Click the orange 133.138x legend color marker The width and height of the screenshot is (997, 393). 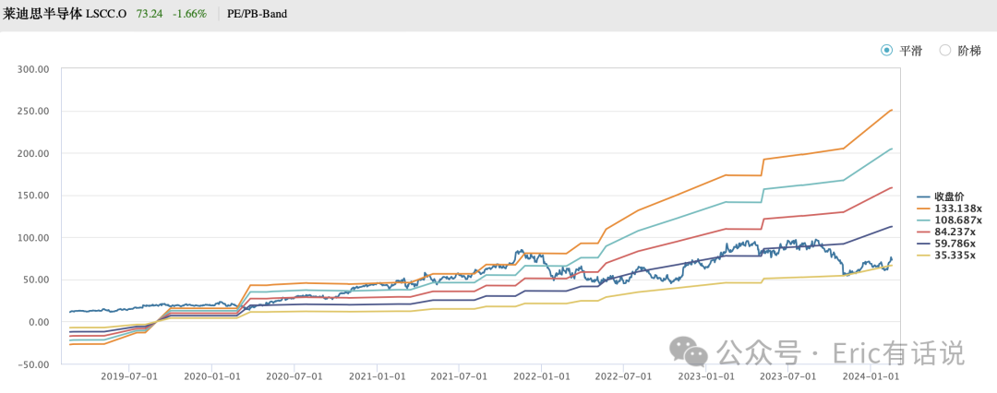click(x=924, y=208)
